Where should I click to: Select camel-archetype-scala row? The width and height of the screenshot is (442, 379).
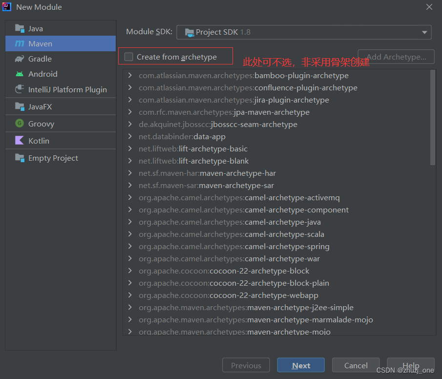tap(277, 234)
